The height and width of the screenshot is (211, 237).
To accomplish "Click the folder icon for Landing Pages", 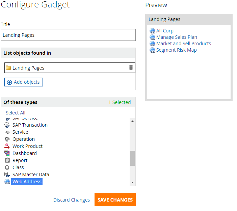I will [x=8, y=68].
